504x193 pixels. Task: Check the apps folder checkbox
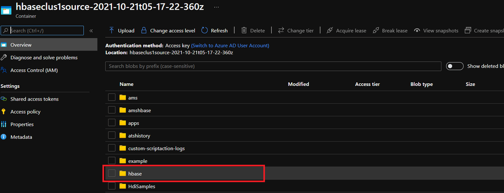click(111, 123)
